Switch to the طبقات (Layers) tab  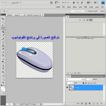coord(68,76)
